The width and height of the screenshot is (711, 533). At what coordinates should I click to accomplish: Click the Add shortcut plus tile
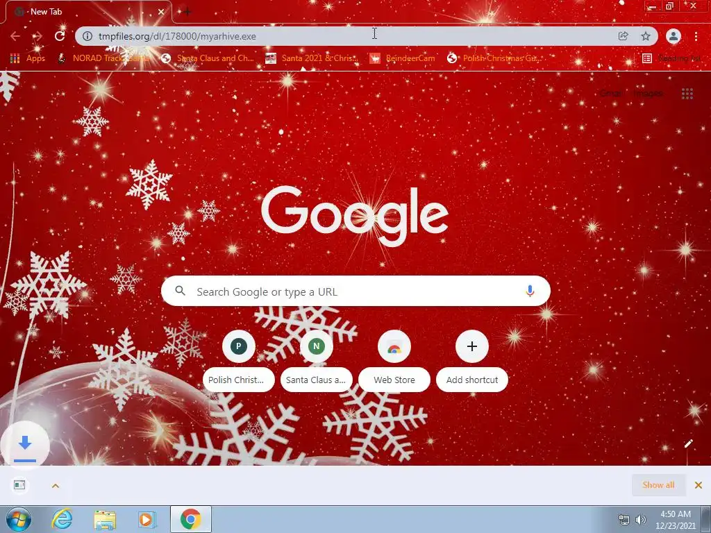tap(471, 360)
